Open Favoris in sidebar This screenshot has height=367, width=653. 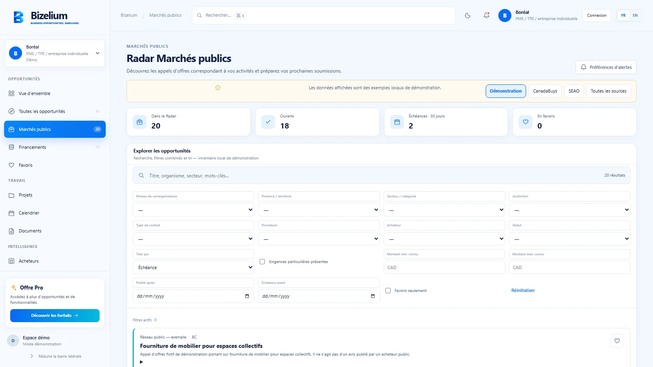[55, 165]
